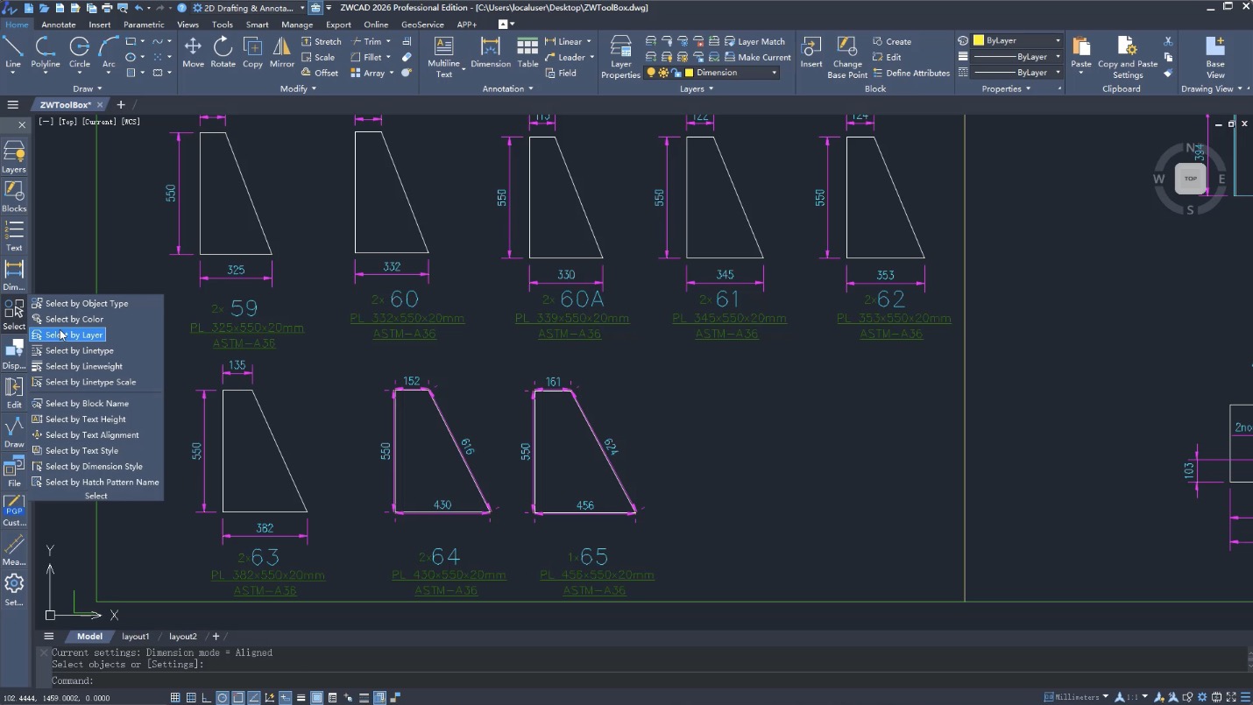
Task: Toggle grid display in status bar
Action: pyautogui.click(x=191, y=698)
